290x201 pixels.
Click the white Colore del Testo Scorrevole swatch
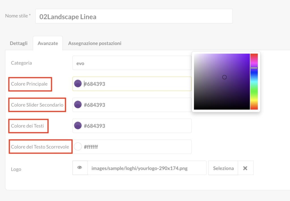click(x=78, y=147)
